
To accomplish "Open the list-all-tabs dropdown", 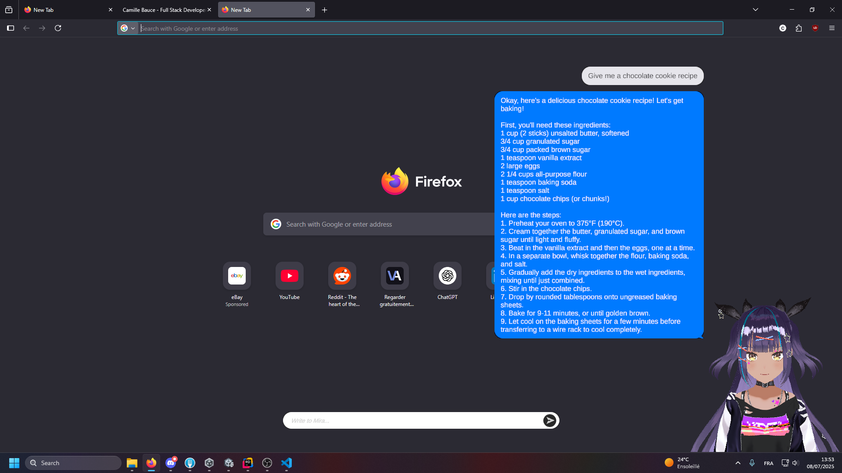I will pyautogui.click(x=755, y=9).
